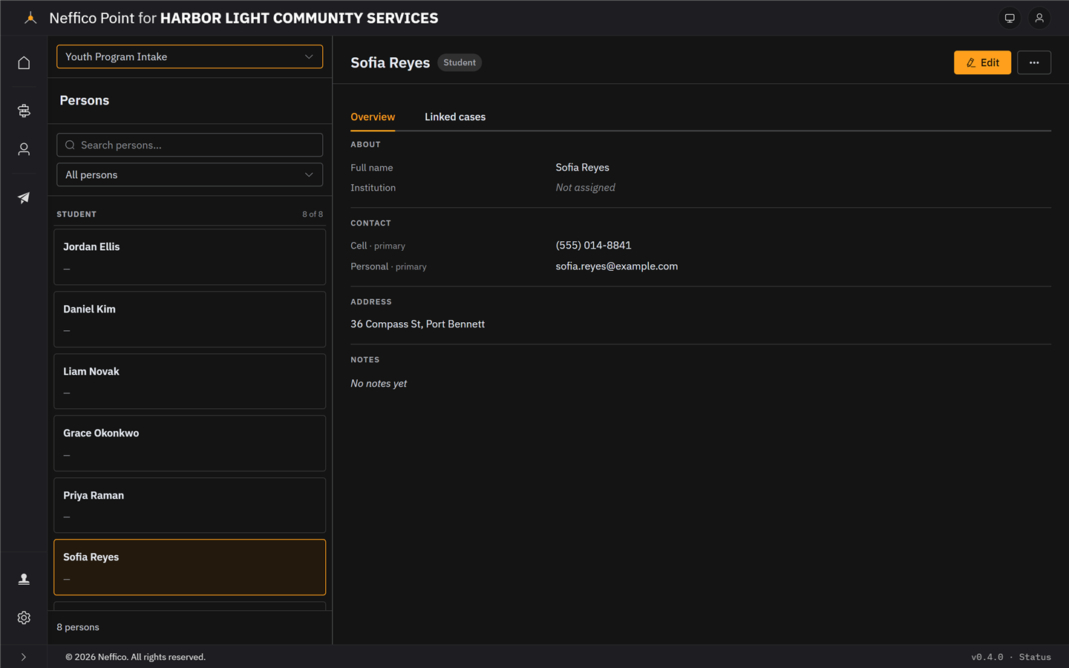The image size is (1069, 668).
Task: Click the Sofia Reyes page heading
Action: [390, 62]
